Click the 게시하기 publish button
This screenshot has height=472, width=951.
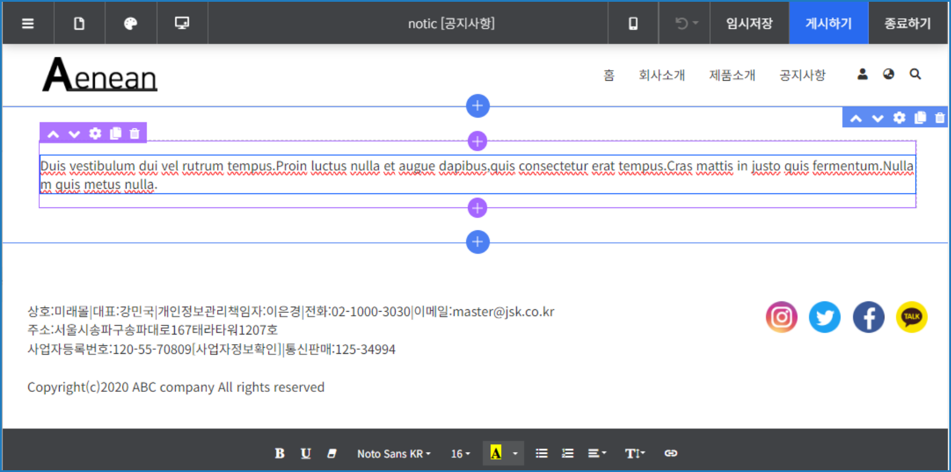tap(828, 24)
